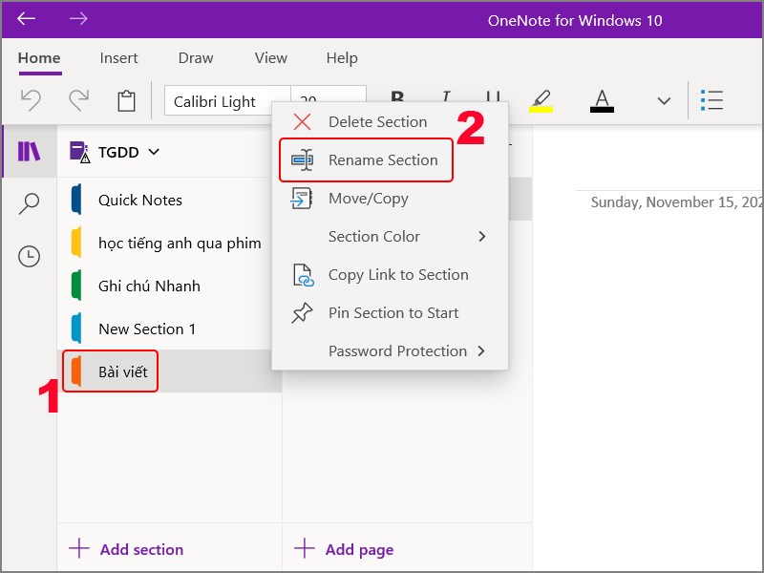Apply the yellow highlighter to text
Image resolution: width=764 pixels, height=573 pixels.
[541, 101]
